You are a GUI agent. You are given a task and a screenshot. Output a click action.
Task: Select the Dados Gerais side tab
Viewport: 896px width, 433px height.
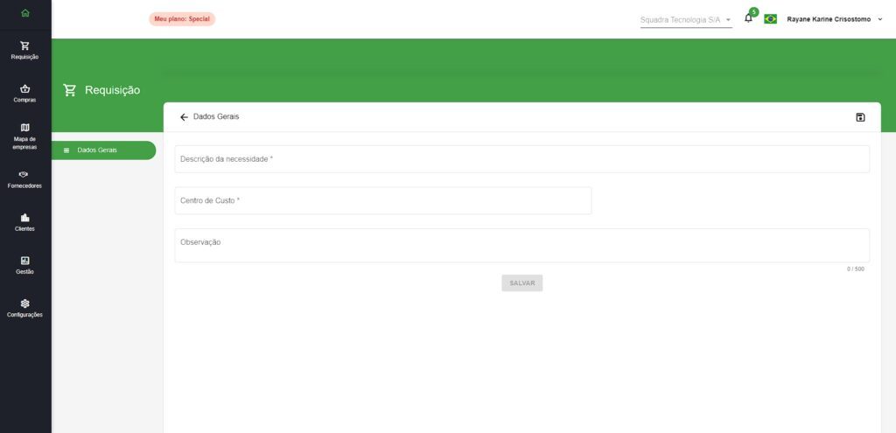(103, 150)
